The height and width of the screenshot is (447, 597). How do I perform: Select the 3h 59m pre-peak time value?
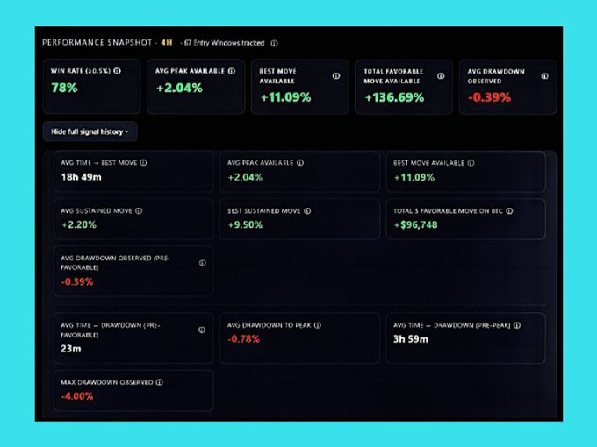pyautogui.click(x=411, y=339)
